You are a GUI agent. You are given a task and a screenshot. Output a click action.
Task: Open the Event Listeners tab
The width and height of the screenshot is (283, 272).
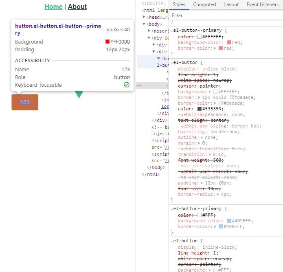click(262, 4)
